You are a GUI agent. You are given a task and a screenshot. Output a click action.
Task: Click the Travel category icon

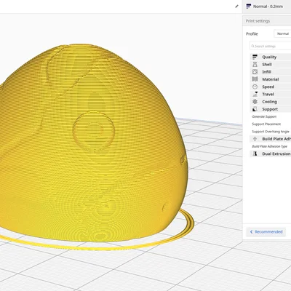(255, 94)
